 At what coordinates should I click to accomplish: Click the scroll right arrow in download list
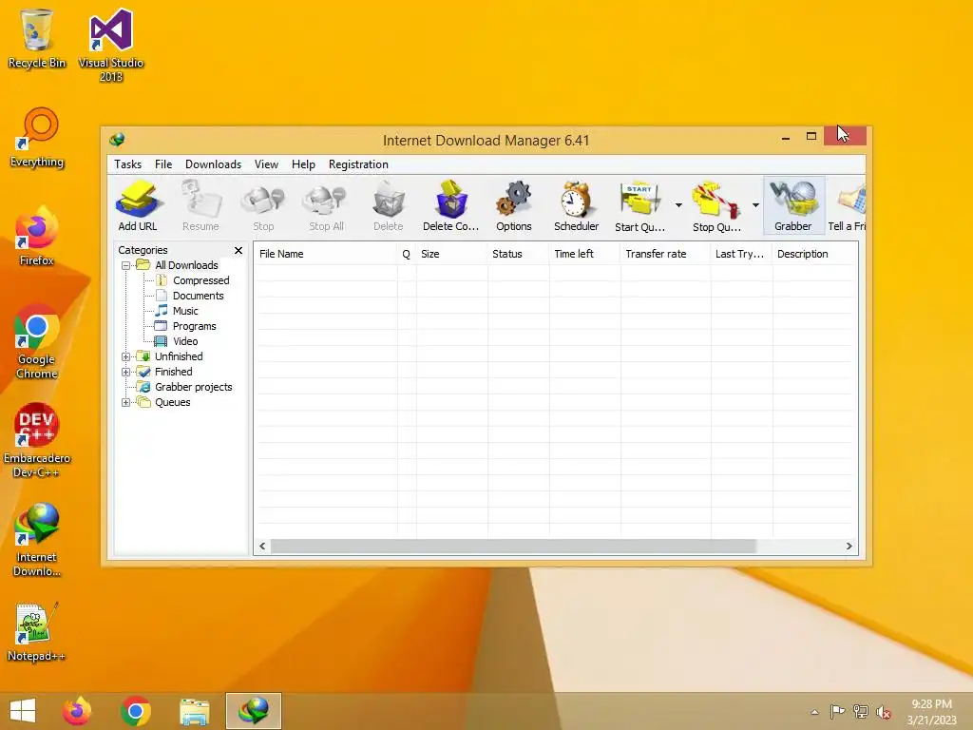(x=849, y=547)
